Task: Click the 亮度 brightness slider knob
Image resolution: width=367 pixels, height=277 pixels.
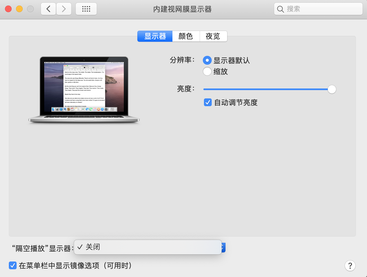Action: coord(332,89)
